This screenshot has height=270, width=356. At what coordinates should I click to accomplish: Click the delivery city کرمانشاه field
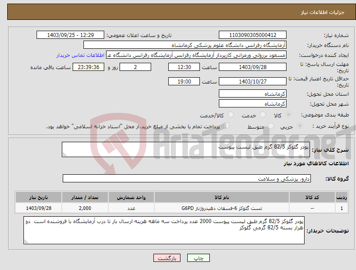pos(253,104)
